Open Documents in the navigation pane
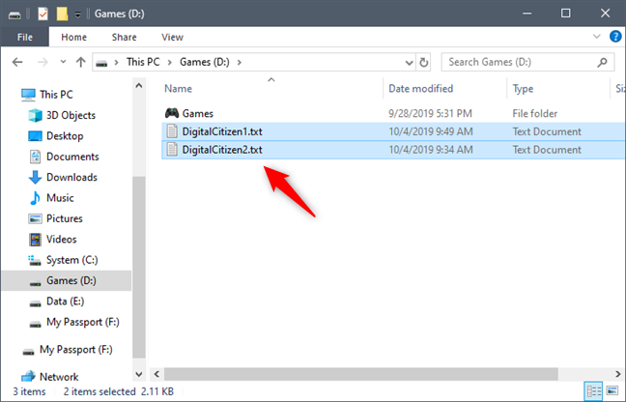This screenshot has height=402, width=626. 72,157
